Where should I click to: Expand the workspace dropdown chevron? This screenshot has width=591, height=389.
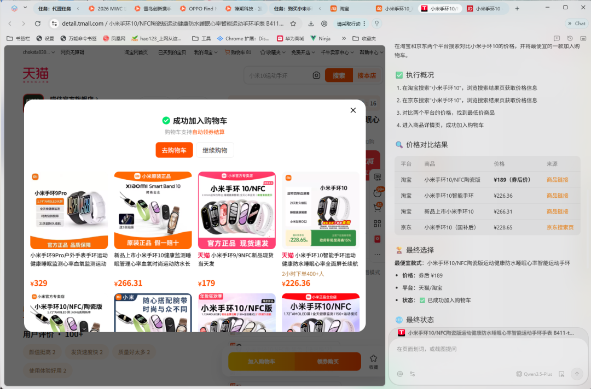(25, 8)
